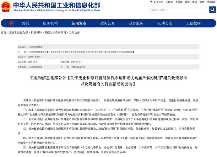
Task: Click paragraph 二 about 企业利用废旧动力电池
Action: pos(108,122)
